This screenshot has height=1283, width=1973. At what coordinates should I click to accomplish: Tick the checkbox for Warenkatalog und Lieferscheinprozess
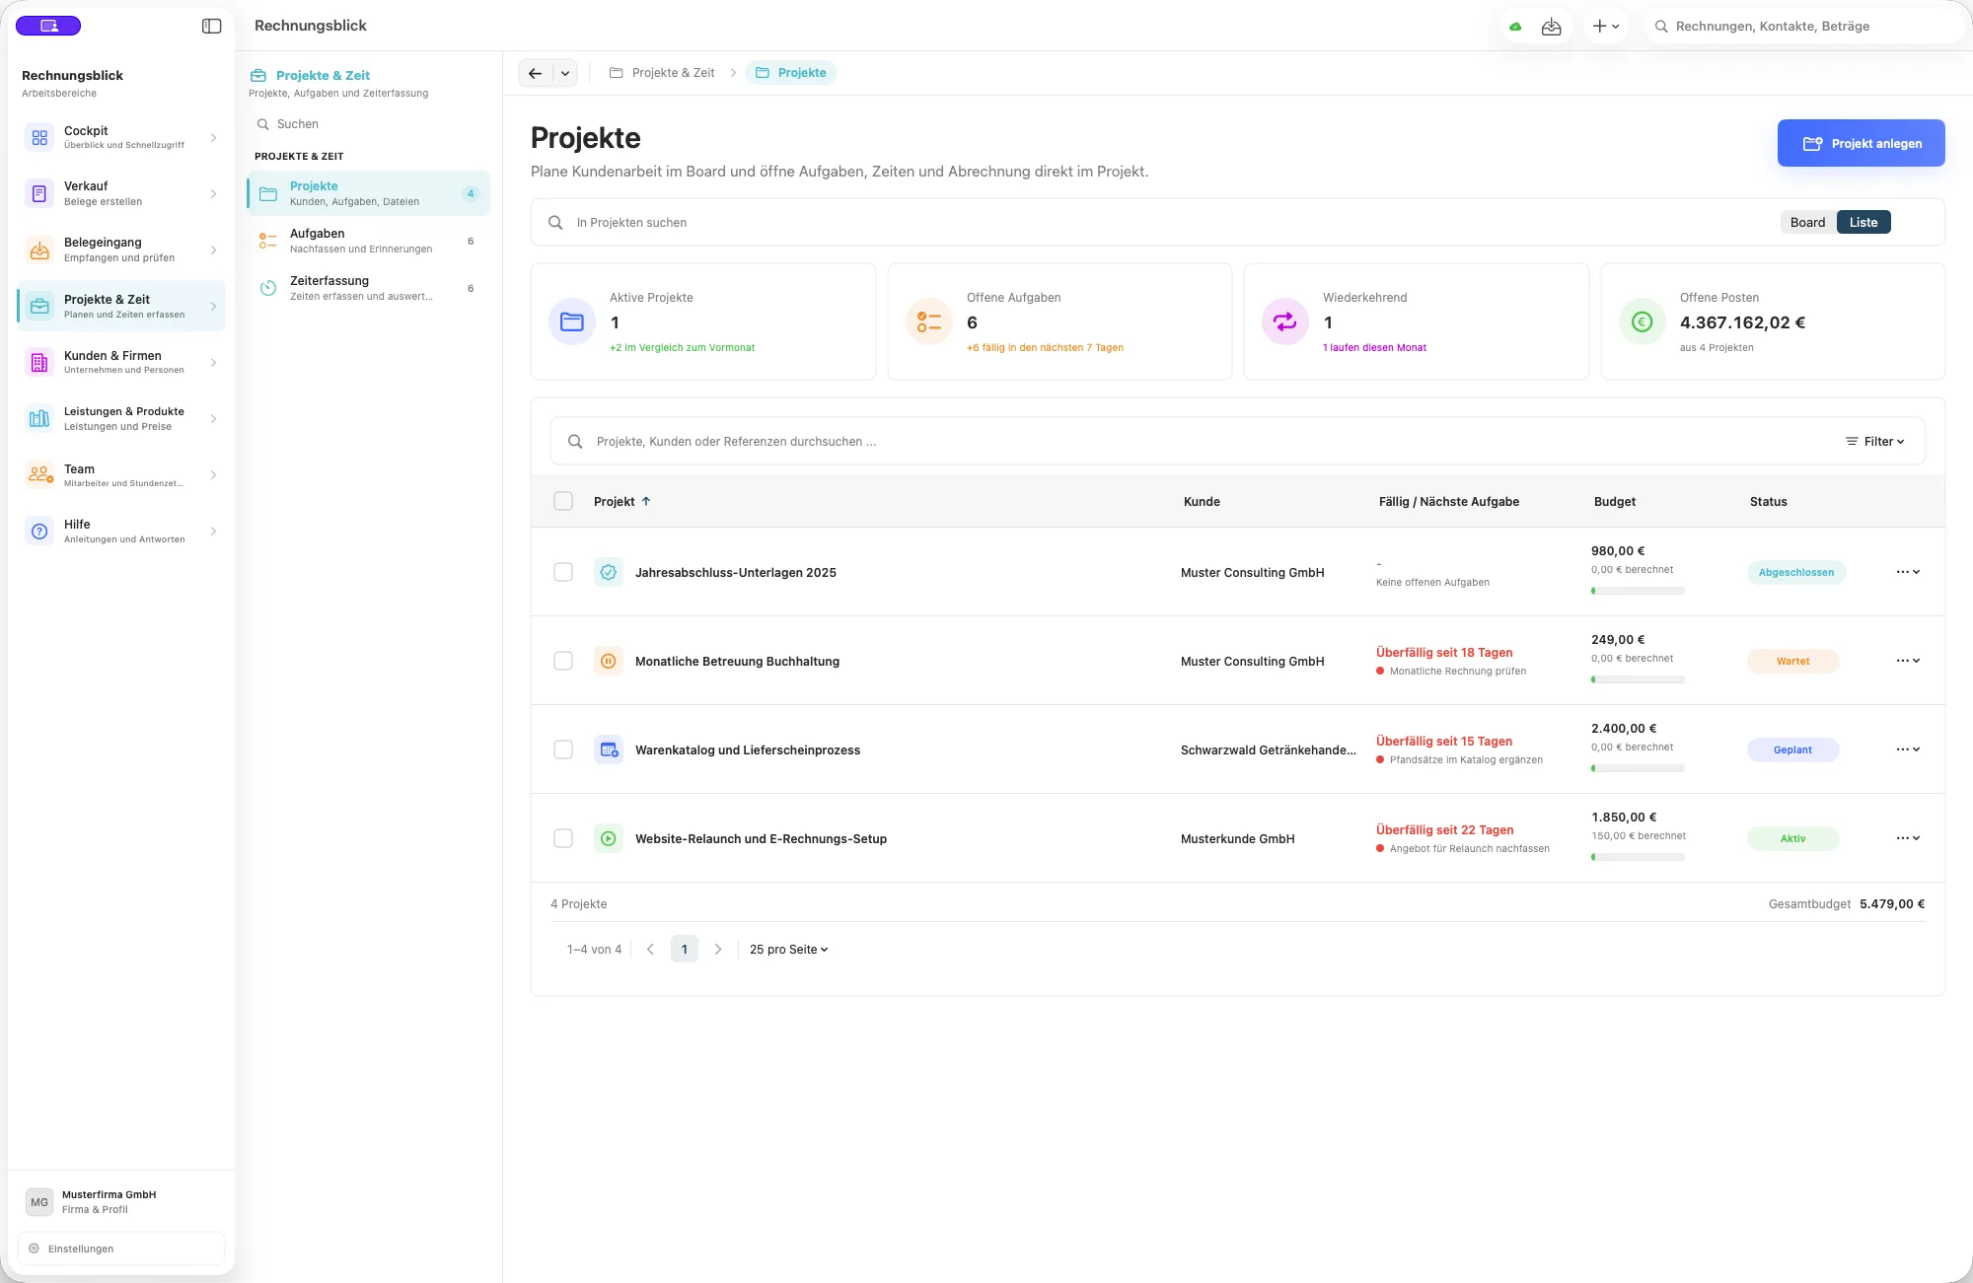pyautogui.click(x=563, y=749)
